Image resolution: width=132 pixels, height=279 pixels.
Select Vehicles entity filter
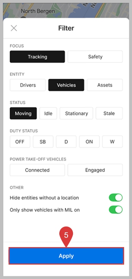click(x=66, y=85)
